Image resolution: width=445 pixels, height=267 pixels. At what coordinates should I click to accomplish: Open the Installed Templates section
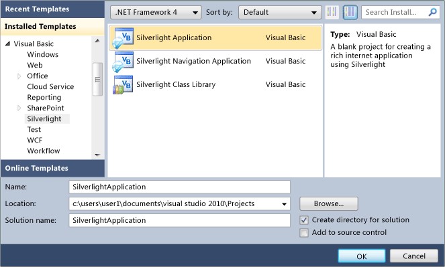tap(52, 27)
